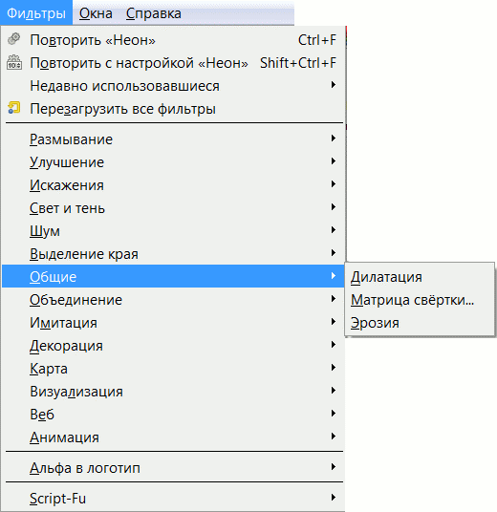Open the Свет и тень submenu
The image size is (497, 512).
click(173, 207)
